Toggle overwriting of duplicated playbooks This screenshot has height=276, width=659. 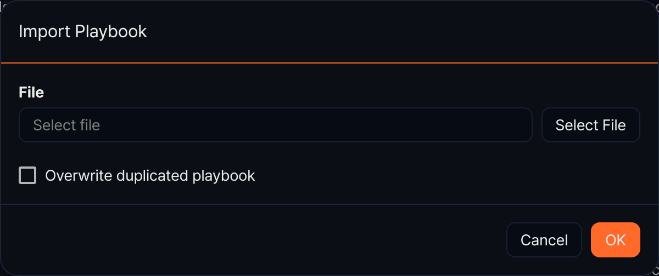pyautogui.click(x=27, y=175)
